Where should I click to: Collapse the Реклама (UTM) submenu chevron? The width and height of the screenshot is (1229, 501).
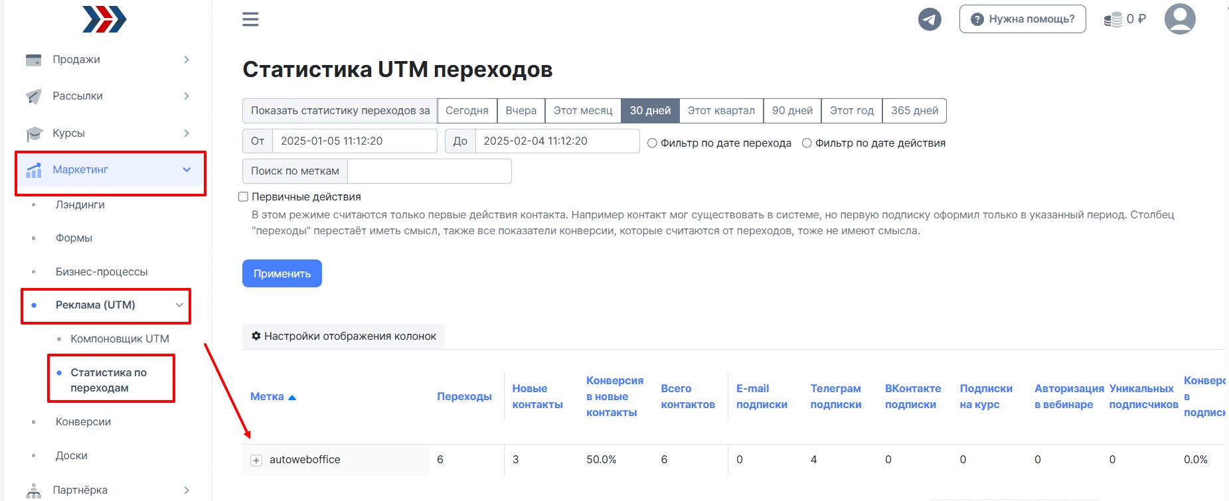click(x=179, y=305)
